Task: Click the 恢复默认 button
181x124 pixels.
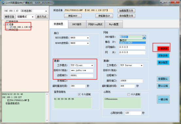Action: coord(163,79)
